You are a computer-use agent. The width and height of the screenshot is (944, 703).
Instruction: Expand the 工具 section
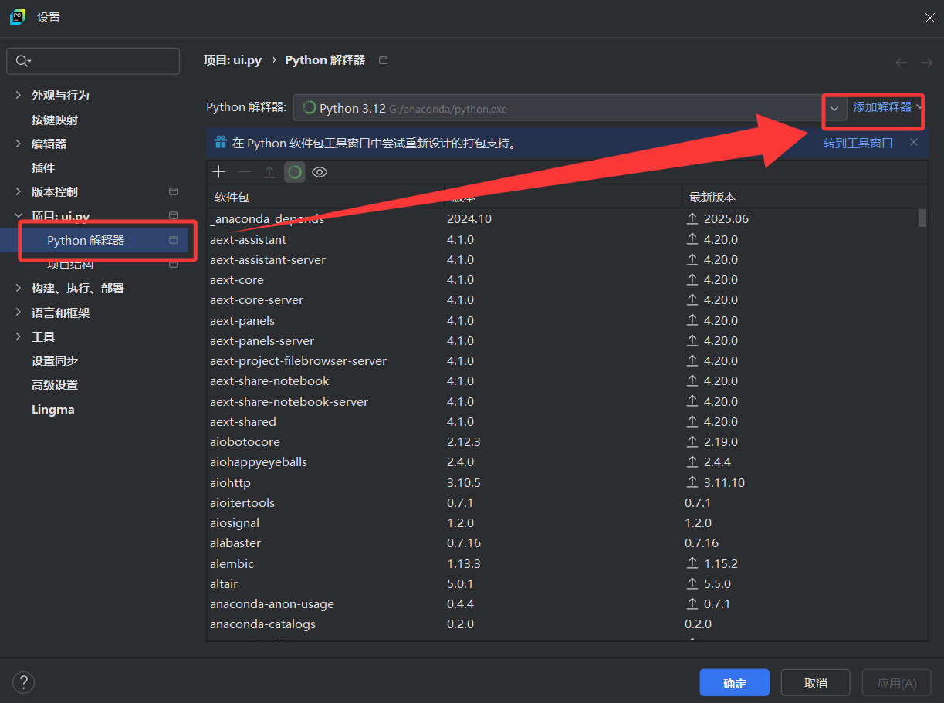click(19, 336)
